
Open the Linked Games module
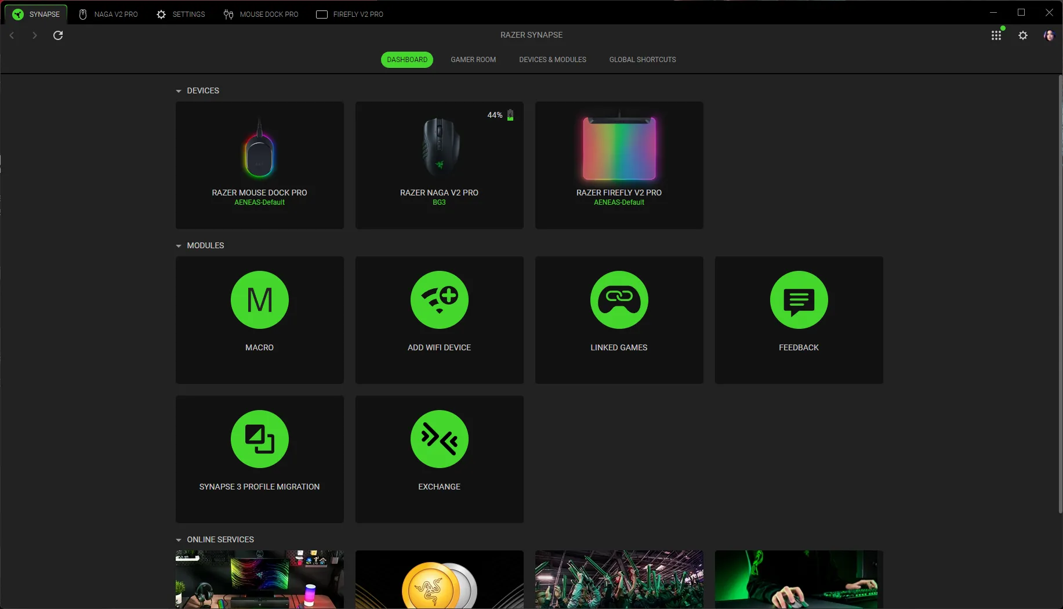point(619,320)
